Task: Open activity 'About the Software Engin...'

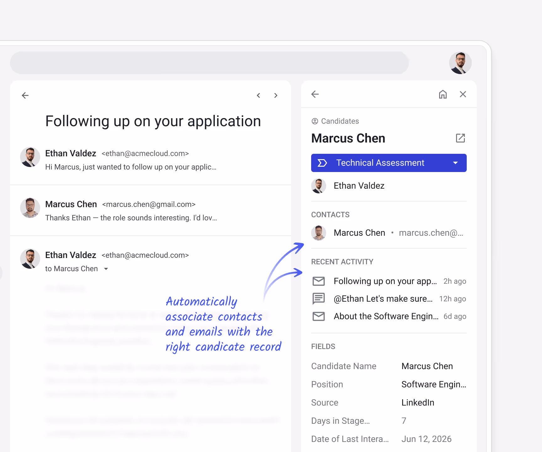Action: click(386, 316)
